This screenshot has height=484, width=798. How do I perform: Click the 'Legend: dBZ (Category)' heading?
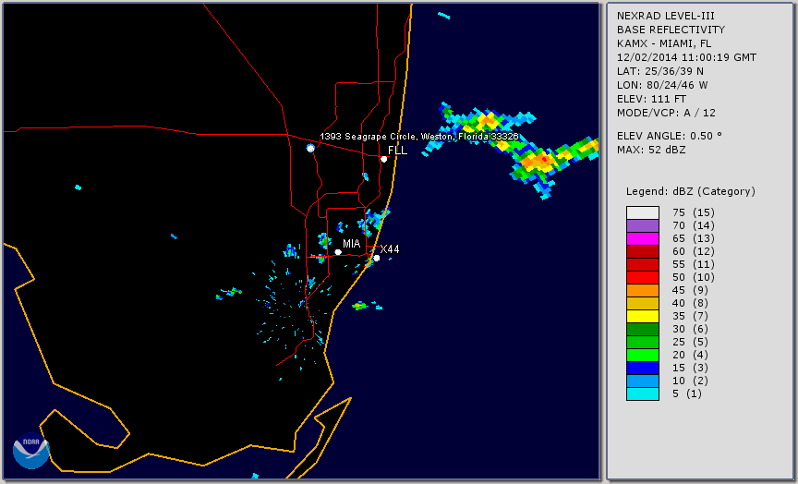coord(691,191)
